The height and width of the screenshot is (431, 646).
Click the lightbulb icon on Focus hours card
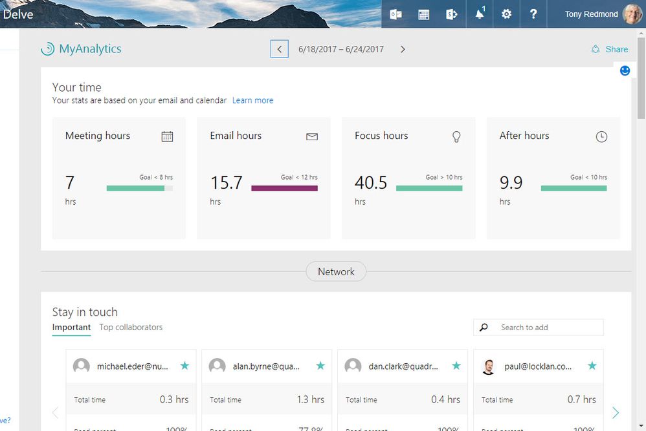tap(456, 136)
